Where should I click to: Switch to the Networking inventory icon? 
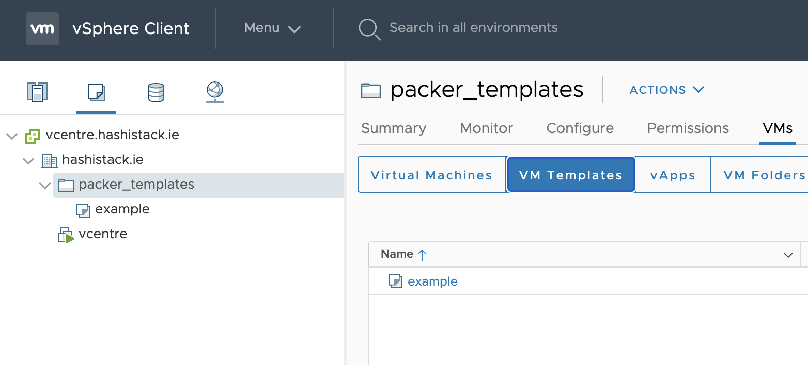pos(214,92)
